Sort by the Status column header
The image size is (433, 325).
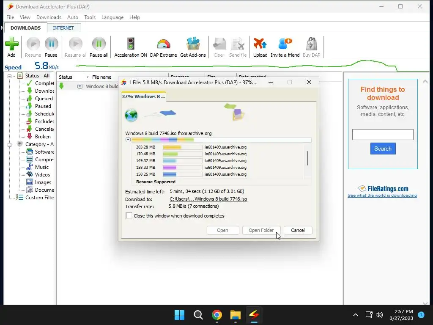pos(70,77)
